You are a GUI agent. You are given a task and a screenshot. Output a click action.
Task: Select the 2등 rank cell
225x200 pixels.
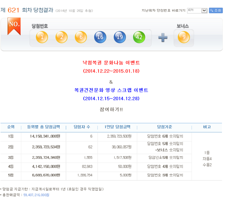tap(11, 147)
